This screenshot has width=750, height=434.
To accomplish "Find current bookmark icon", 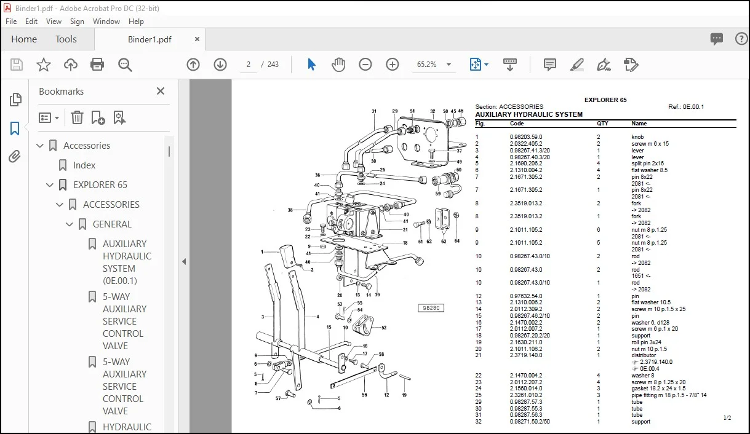I will (x=119, y=117).
